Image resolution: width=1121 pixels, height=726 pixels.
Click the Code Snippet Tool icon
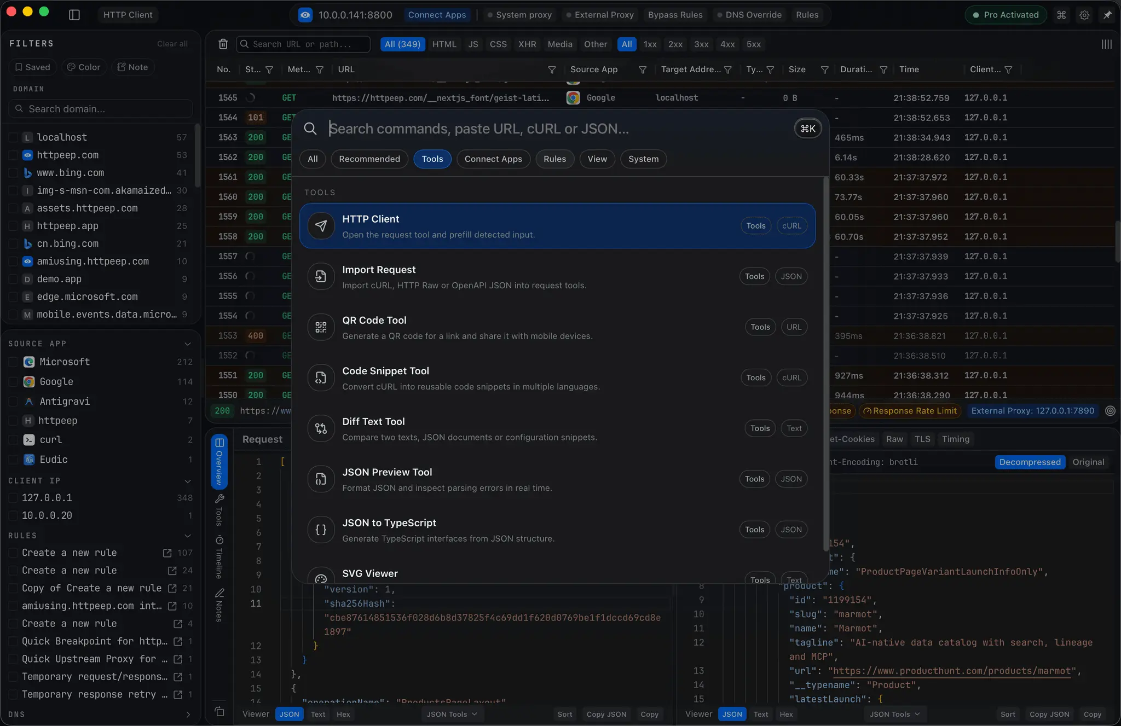coord(321,377)
